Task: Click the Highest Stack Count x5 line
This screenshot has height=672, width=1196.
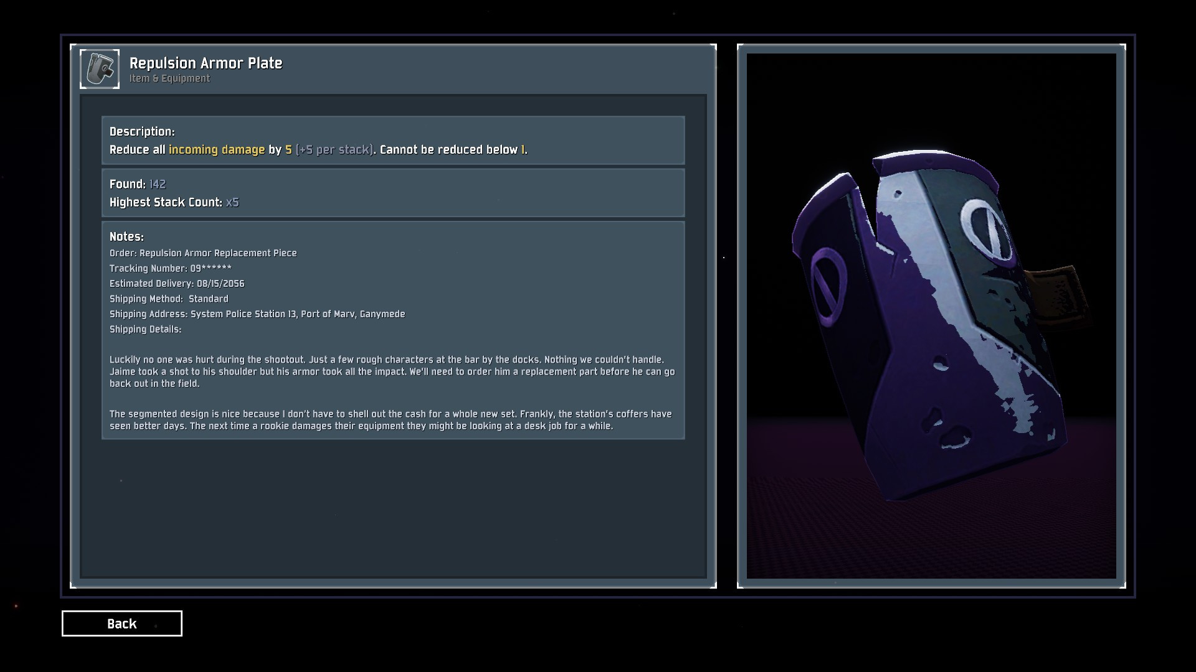Action: pyautogui.click(x=174, y=202)
